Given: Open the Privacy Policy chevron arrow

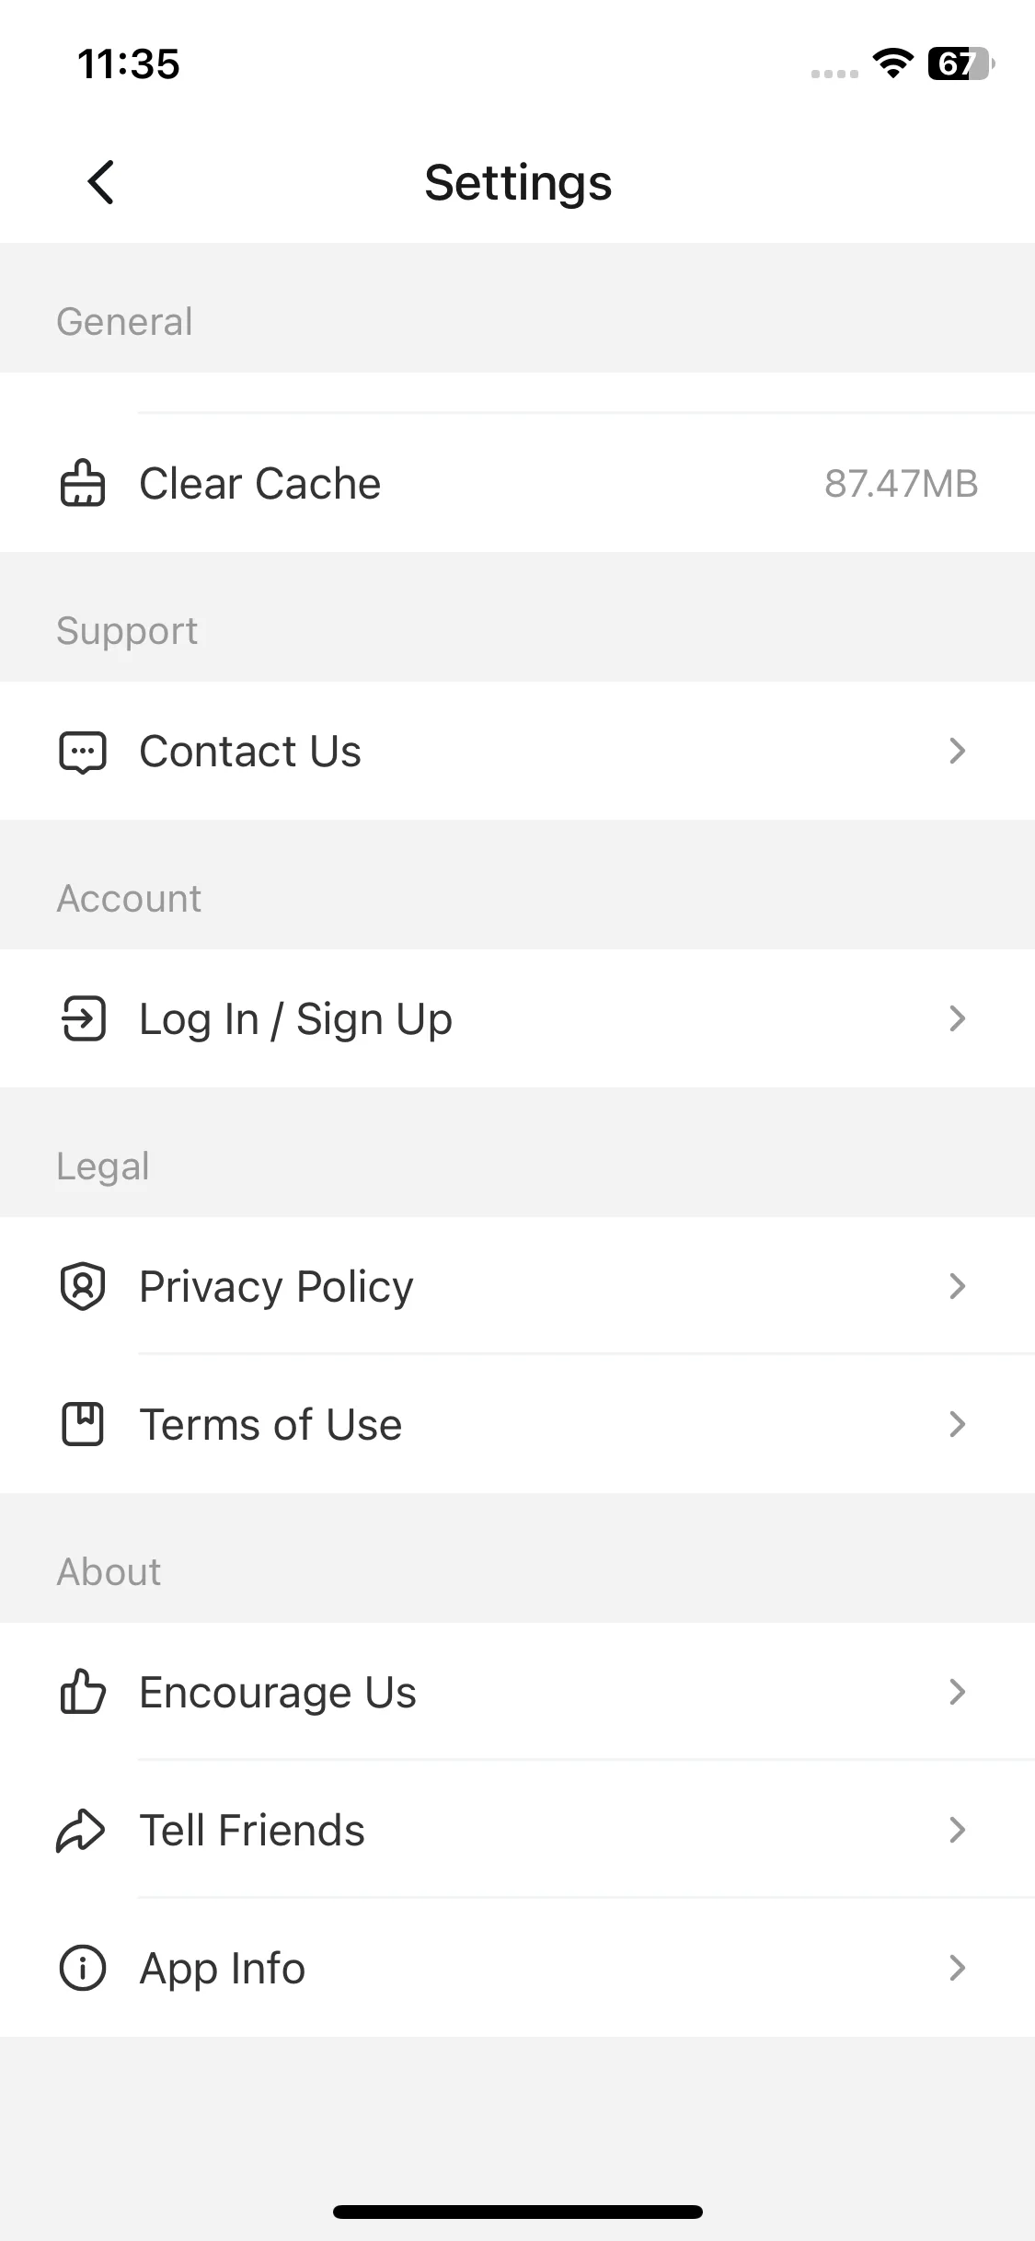Looking at the screenshot, I should [x=957, y=1286].
